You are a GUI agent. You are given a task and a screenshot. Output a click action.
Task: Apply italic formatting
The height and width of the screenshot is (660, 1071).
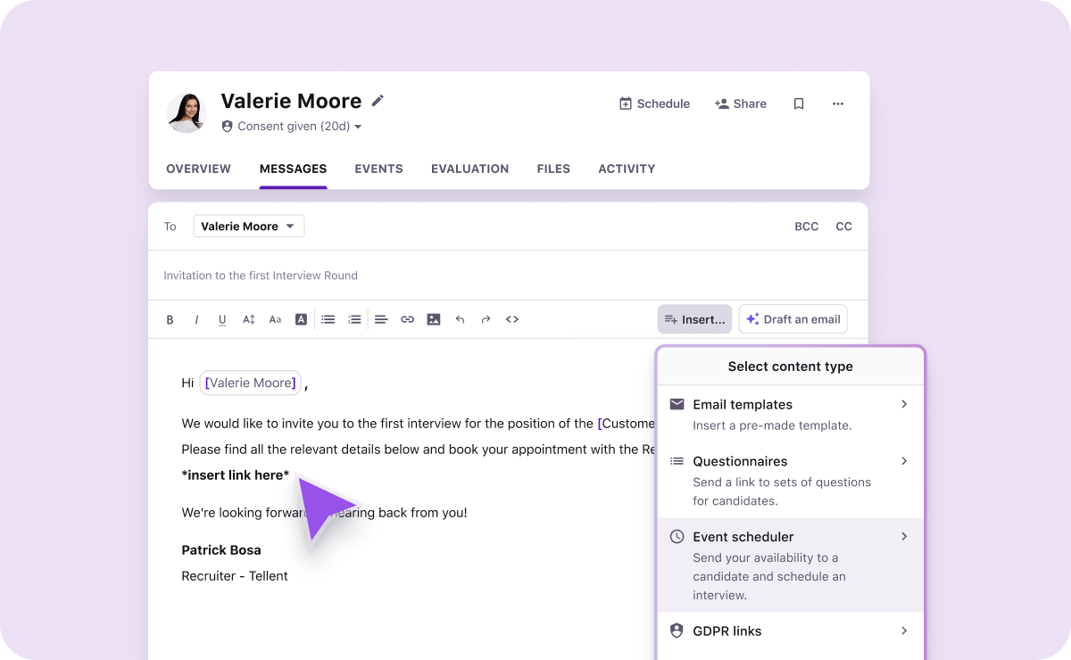(196, 319)
